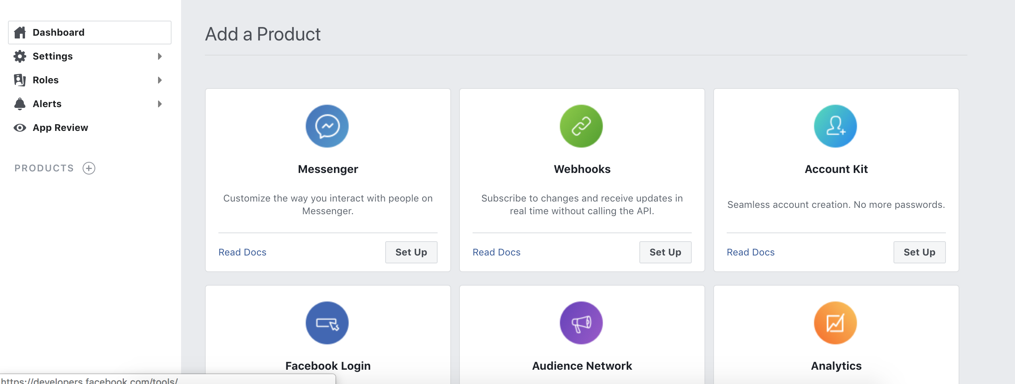This screenshot has width=1015, height=384.
Task: Open the Dashboard menu item
Action: point(90,33)
